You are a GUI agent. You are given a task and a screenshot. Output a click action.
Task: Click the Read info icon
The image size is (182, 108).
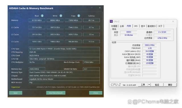tap(42, 16)
